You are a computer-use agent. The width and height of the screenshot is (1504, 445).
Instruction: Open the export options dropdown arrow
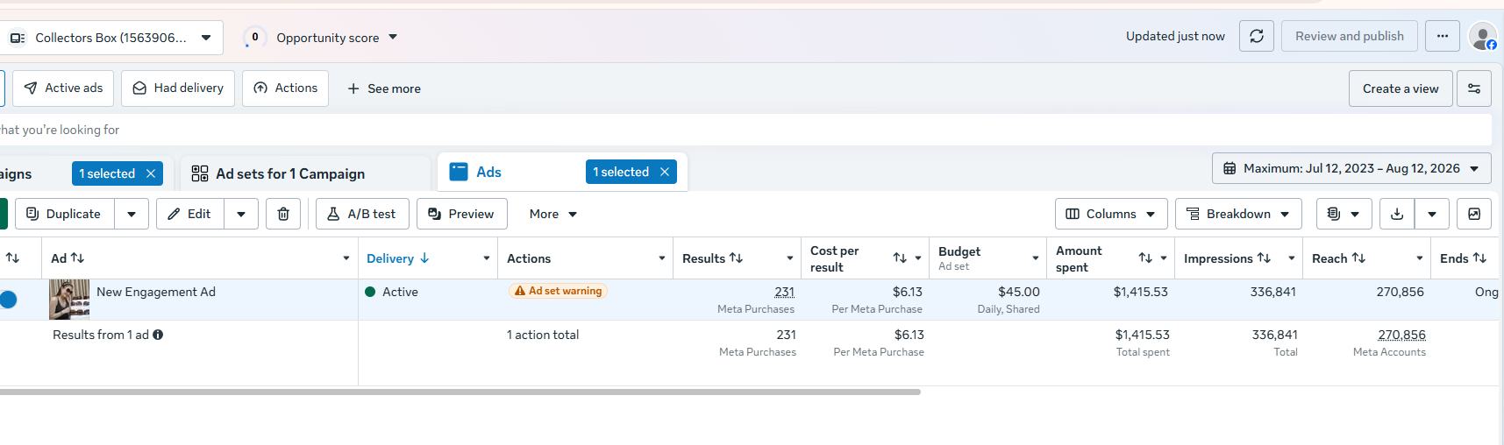[1431, 214]
